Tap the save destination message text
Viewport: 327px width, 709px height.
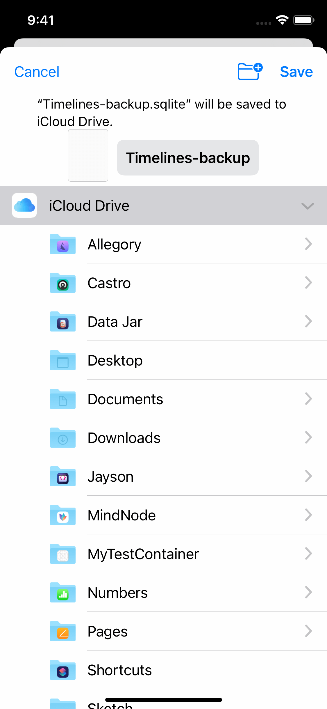162,113
